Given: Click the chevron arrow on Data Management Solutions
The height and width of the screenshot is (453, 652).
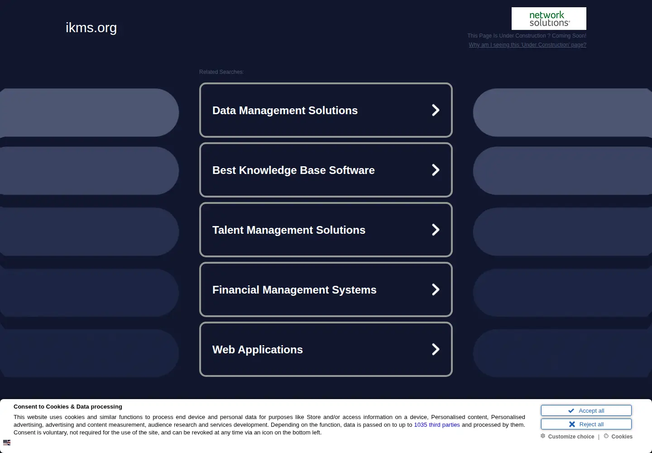Looking at the screenshot, I should coord(436,110).
